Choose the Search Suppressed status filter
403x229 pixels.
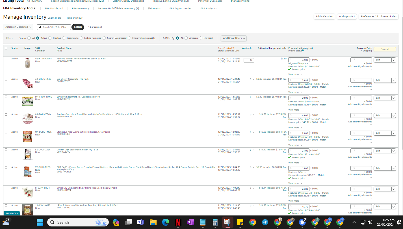[104, 38]
